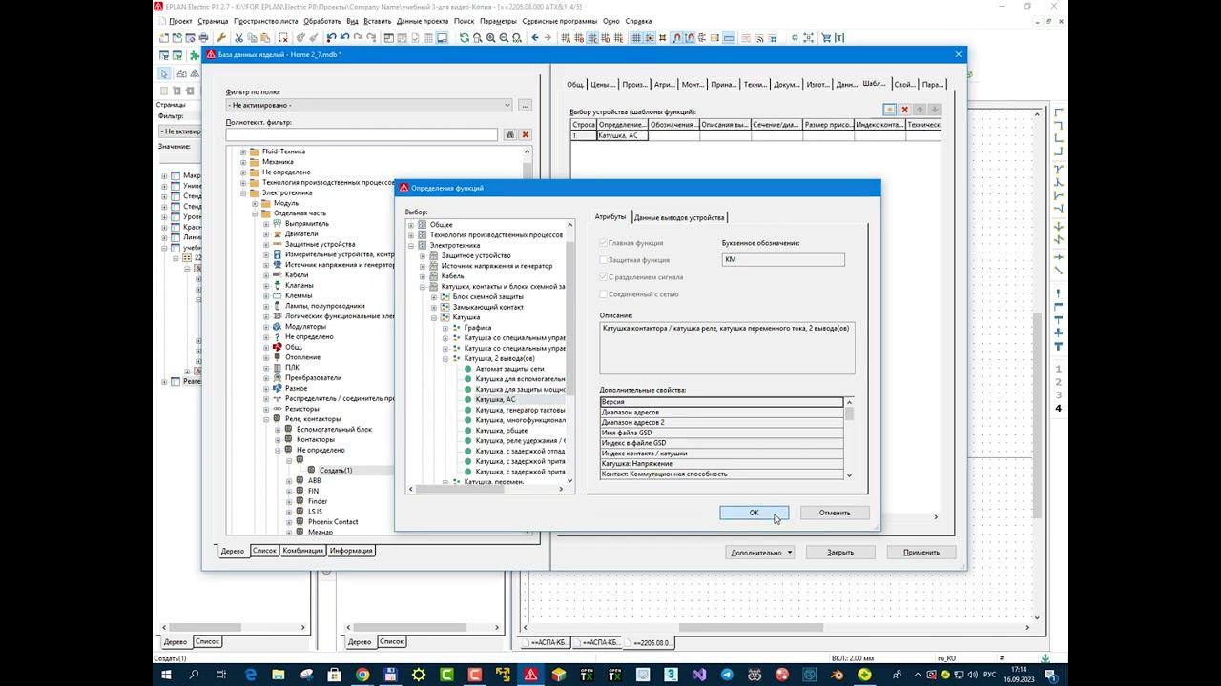The image size is (1221, 686).
Task: Select 'Катушка, AC' in the function tree
Action: pyautogui.click(x=495, y=399)
